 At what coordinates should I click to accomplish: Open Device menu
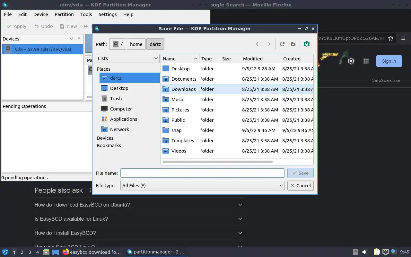pos(40,14)
